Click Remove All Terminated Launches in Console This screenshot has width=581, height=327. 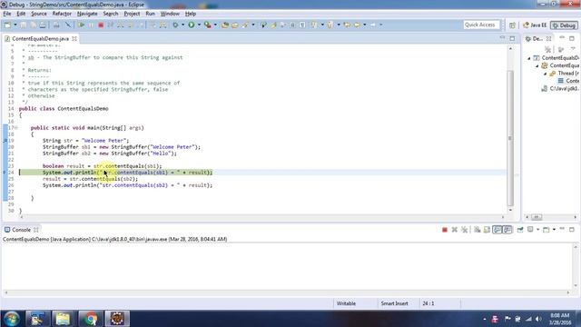click(464, 230)
